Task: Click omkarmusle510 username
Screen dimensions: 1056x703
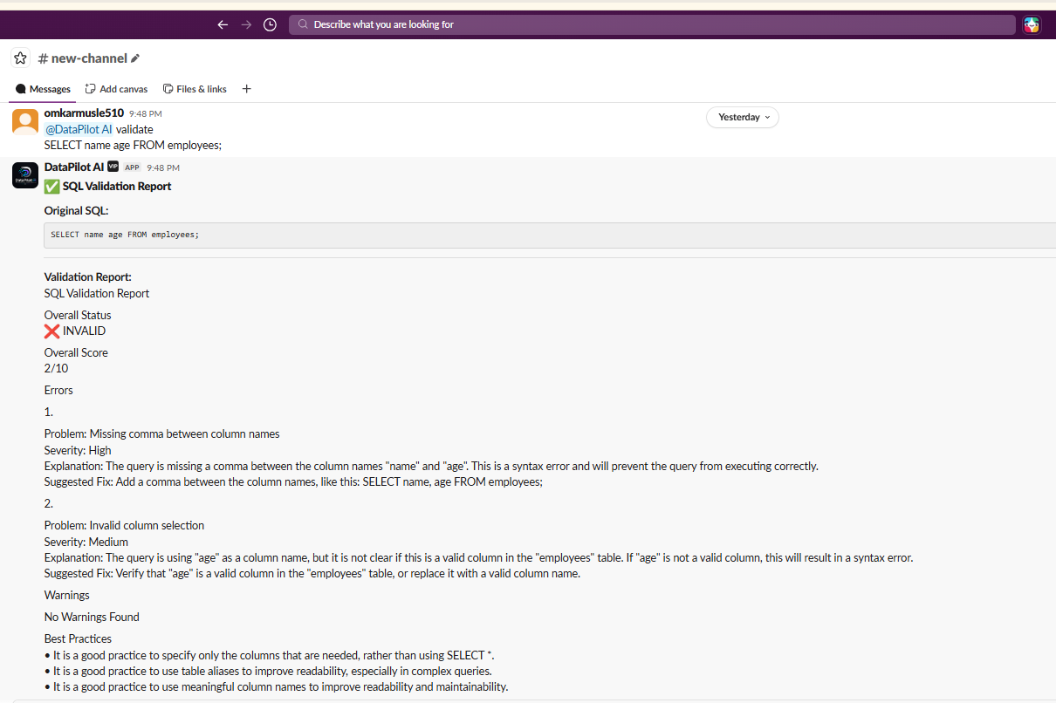Action: 84,113
